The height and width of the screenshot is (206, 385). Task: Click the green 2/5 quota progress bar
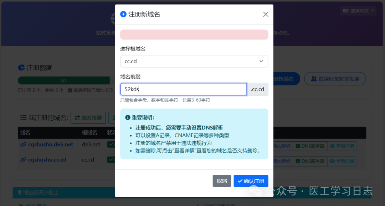click(x=63, y=81)
